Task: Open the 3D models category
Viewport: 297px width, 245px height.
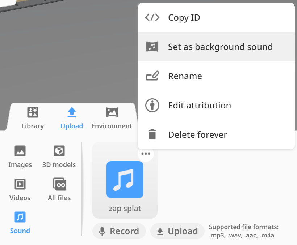Action: pos(59,157)
